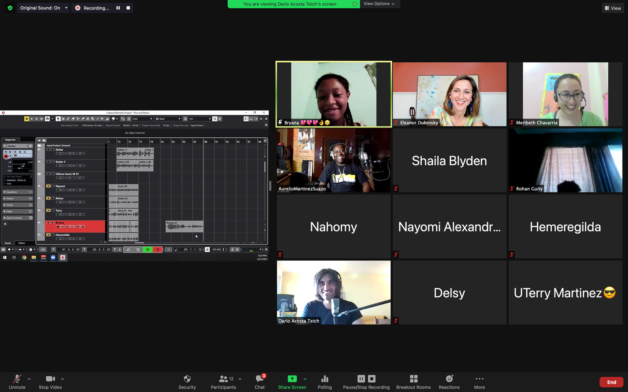628x392 pixels.
Task: Expand audio options arrow beside Unmute
Action: (x=29, y=379)
